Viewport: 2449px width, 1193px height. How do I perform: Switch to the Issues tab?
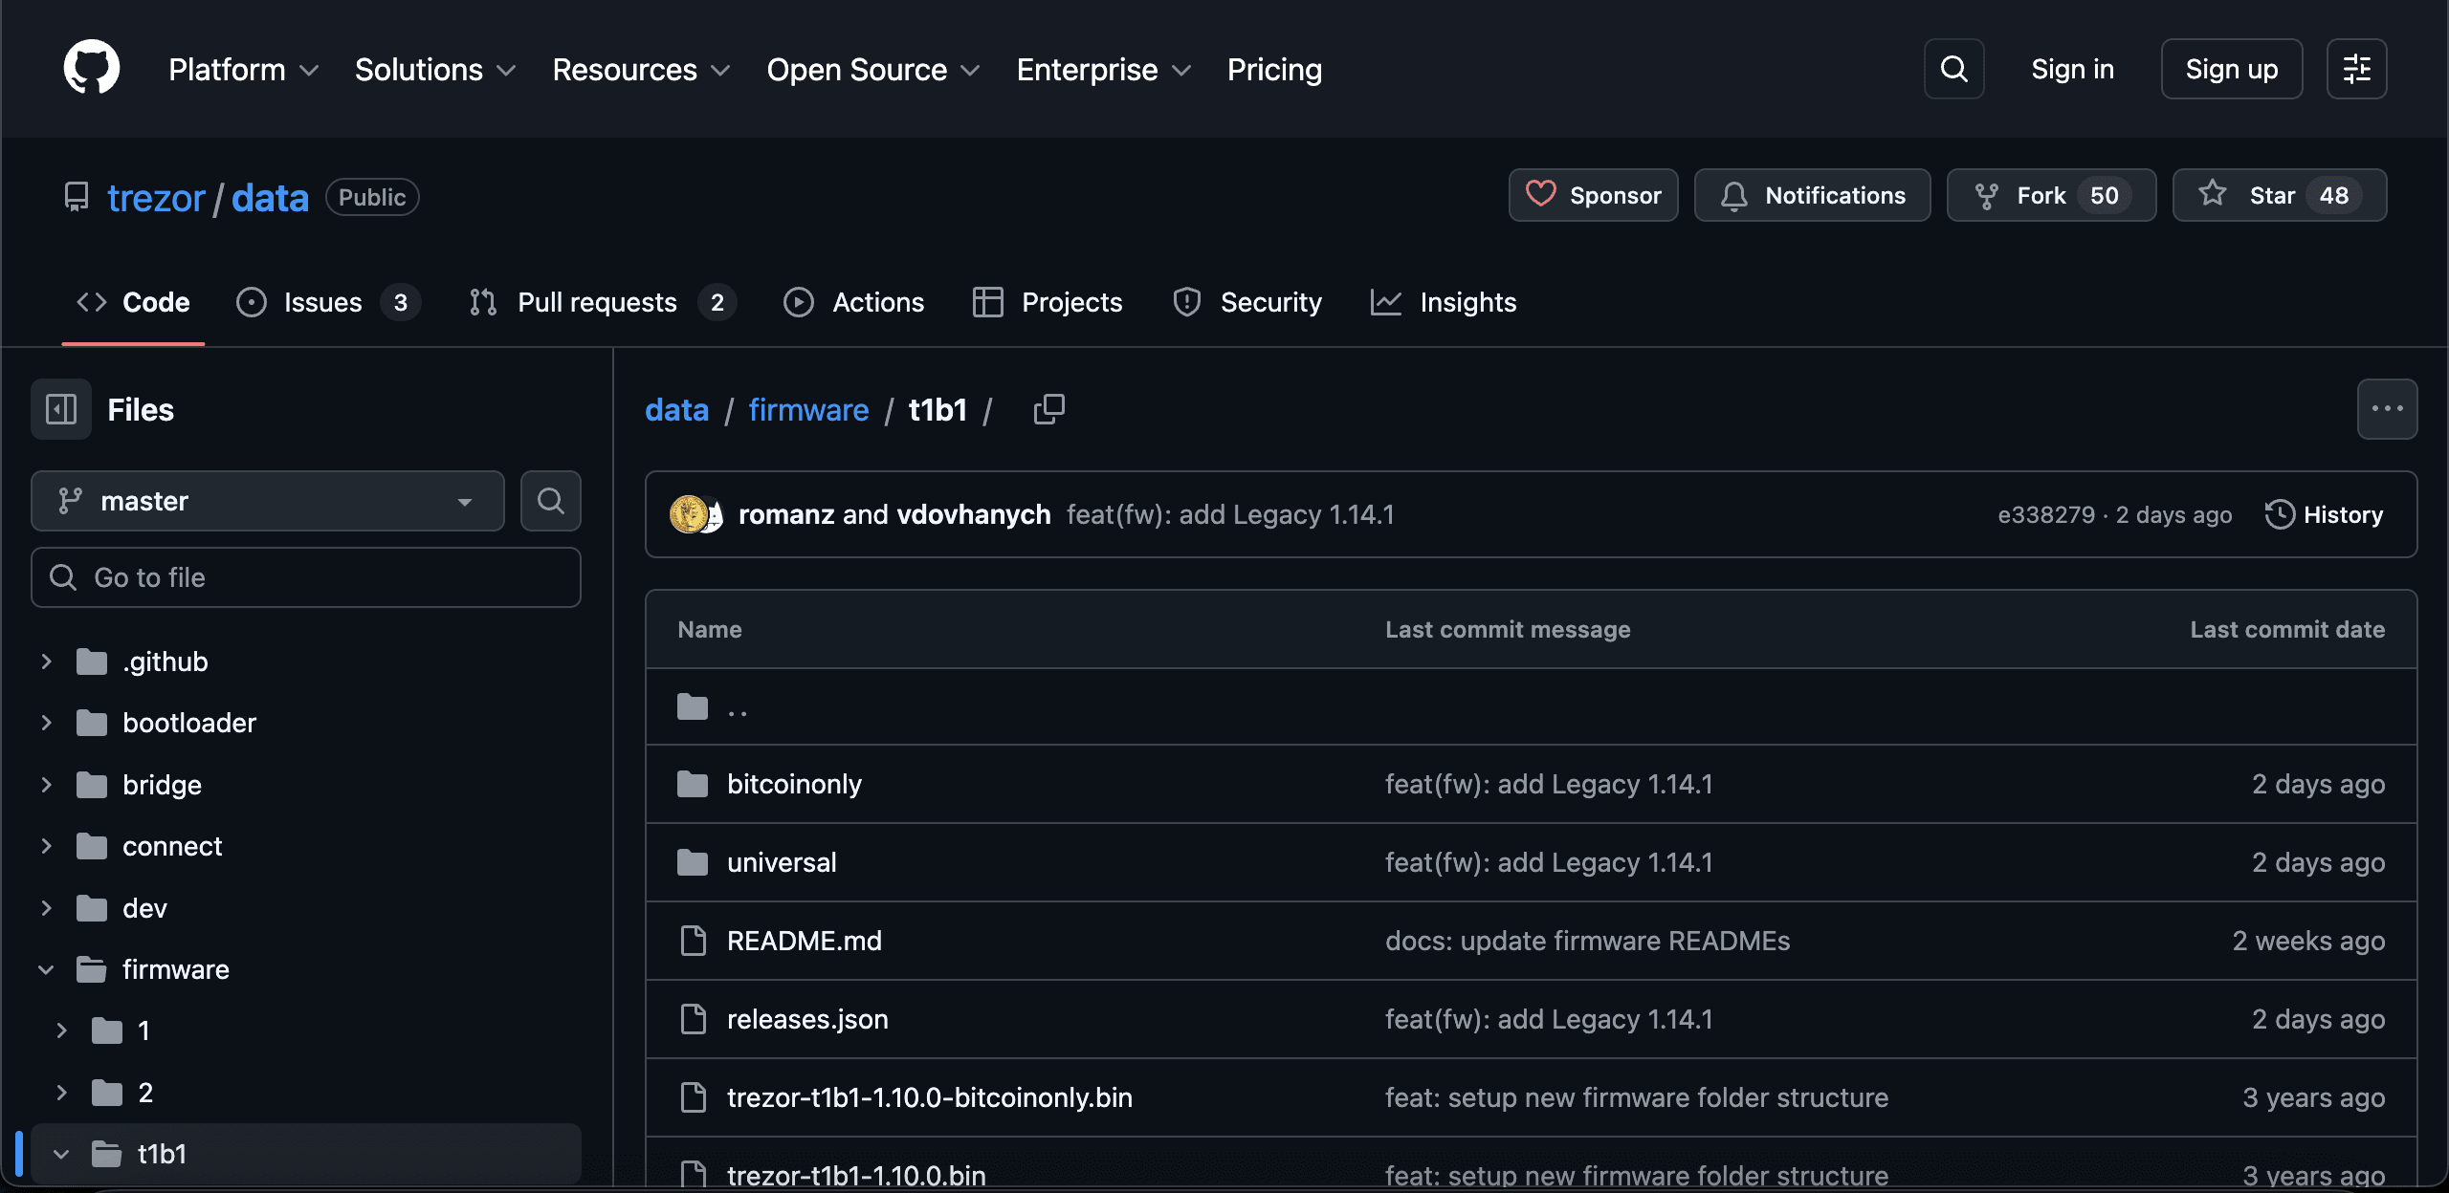pyautogui.click(x=320, y=302)
